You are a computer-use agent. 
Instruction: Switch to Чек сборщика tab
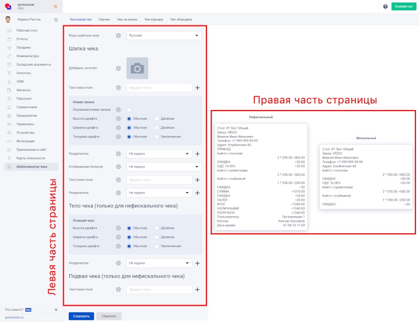coord(181,19)
